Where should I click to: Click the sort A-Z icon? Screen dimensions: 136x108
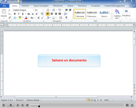61,18
